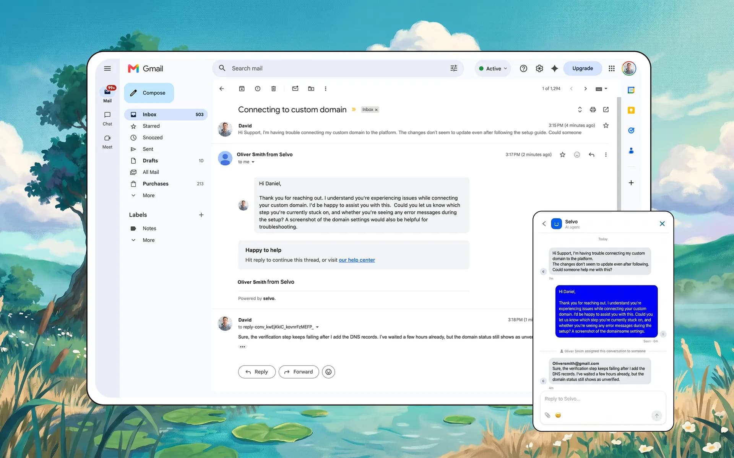Add an emoji reaction to Oliver's message

[577, 155]
